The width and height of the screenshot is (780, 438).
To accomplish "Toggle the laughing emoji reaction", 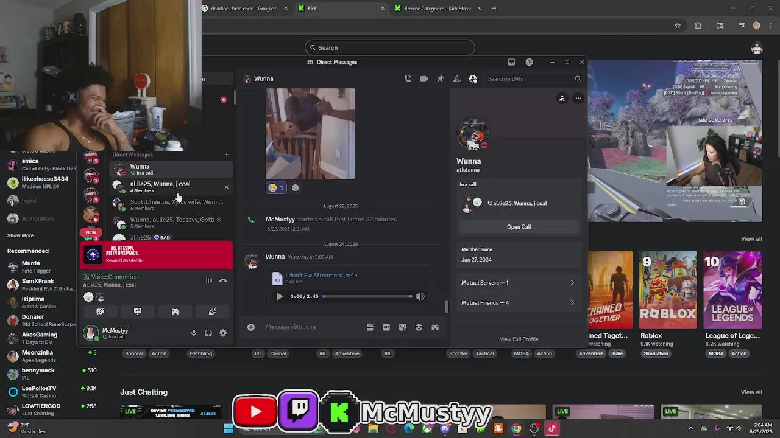I will [x=276, y=188].
